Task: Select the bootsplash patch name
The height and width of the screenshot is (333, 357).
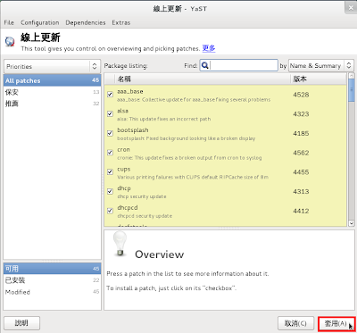Action: tap(133, 130)
